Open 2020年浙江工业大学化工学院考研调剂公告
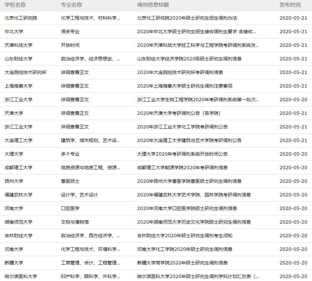312x281 pixels. [x=182, y=127]
